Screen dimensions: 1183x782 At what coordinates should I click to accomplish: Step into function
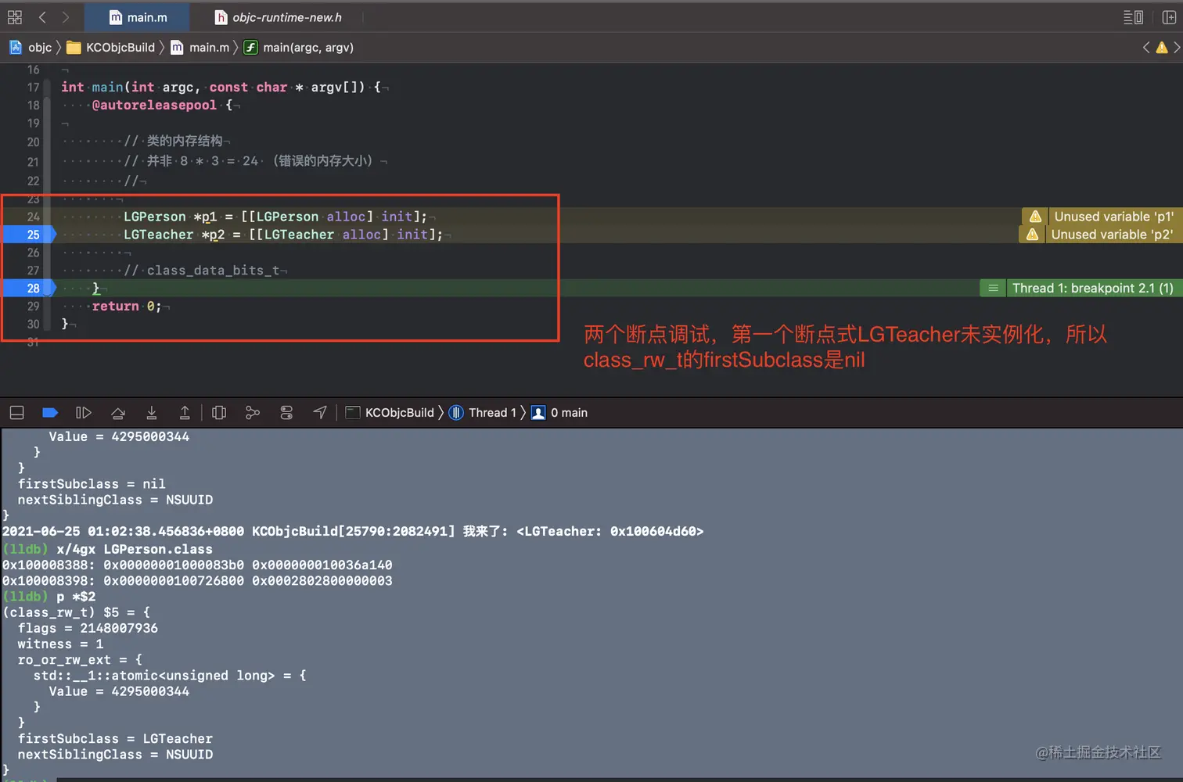(x=152, y=412)
